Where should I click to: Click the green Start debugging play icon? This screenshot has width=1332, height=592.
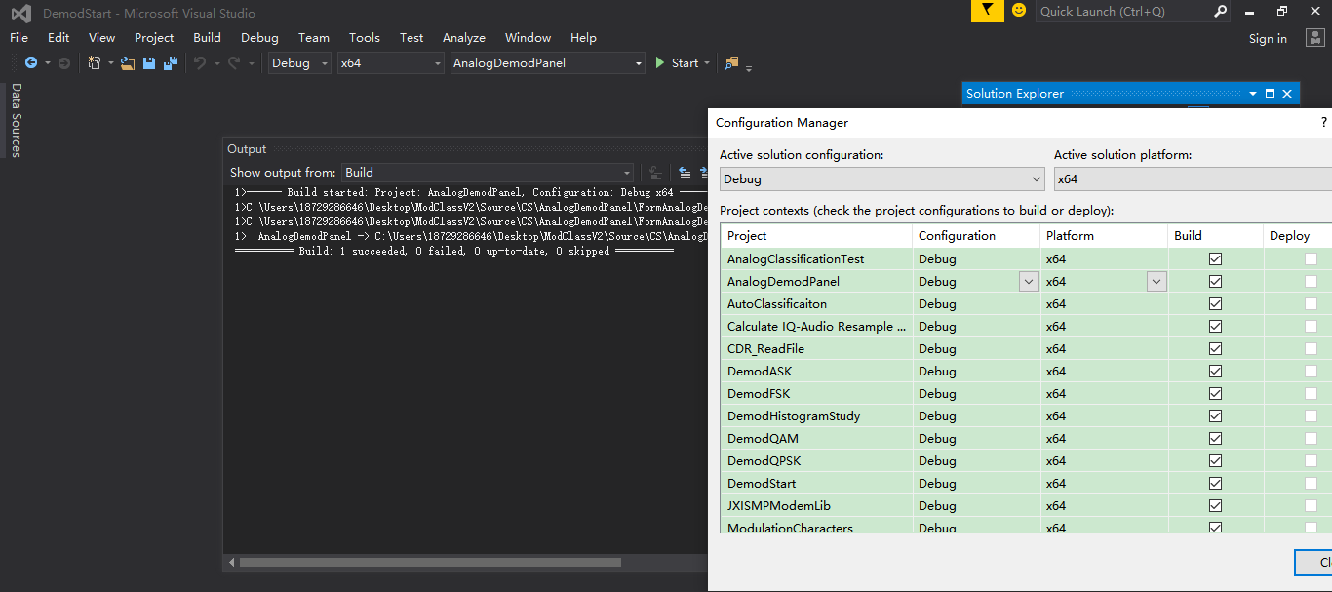click(660, 62)
